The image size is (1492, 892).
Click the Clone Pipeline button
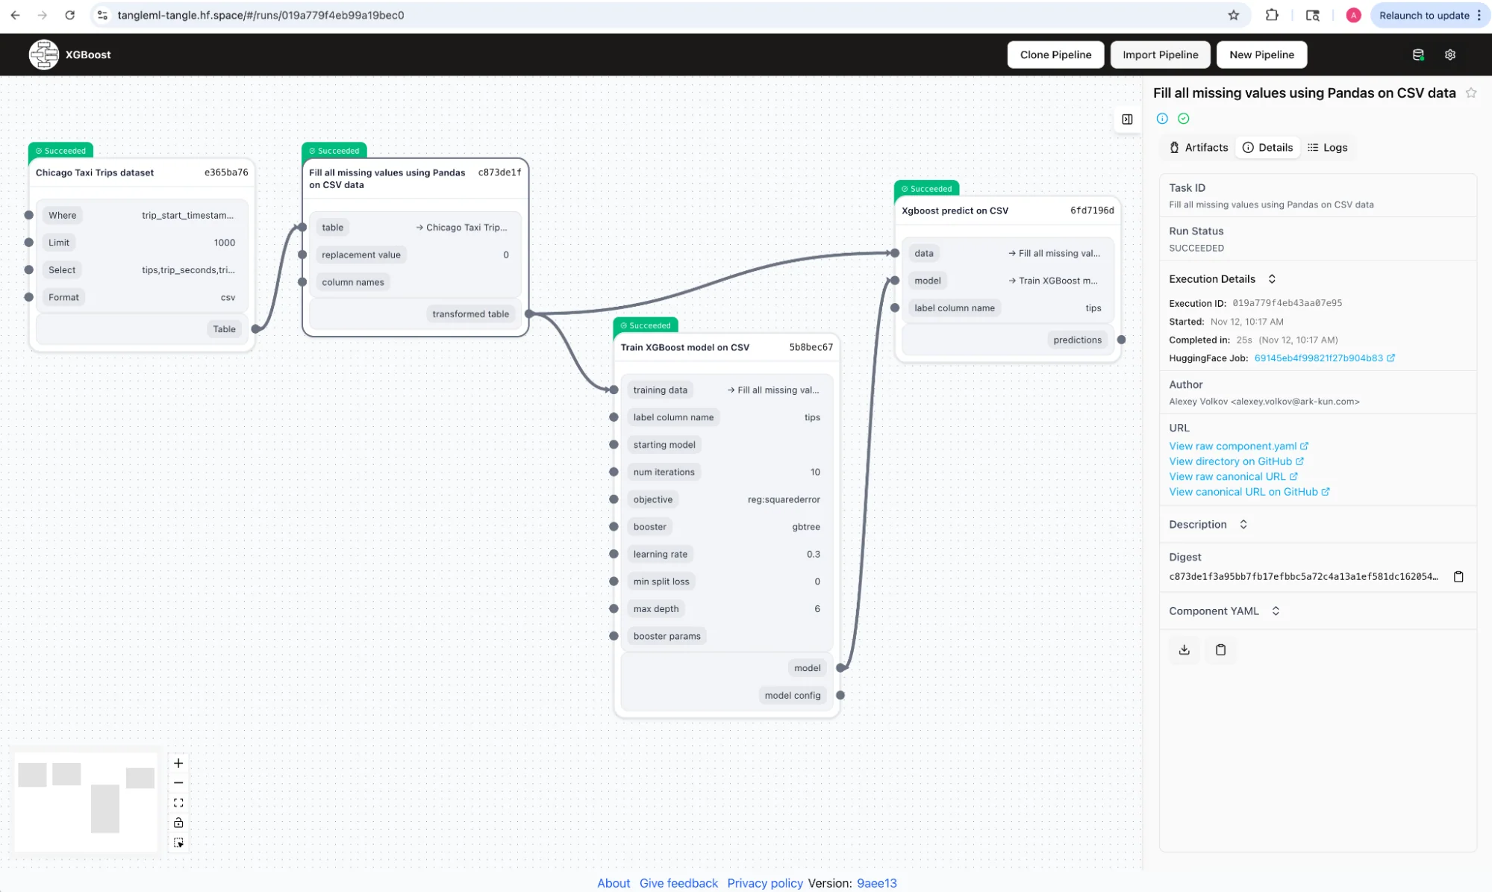click(1055, 54)
